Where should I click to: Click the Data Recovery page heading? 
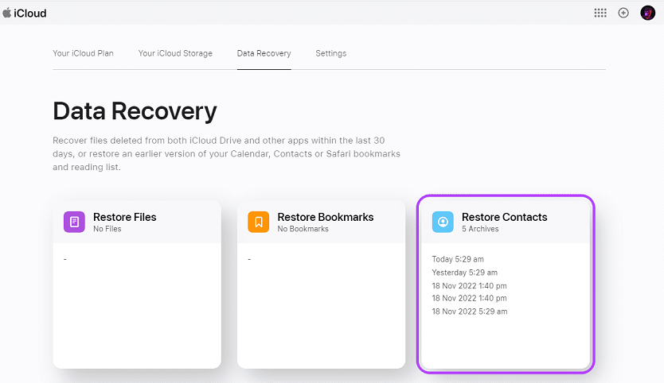tap(135, 111)
